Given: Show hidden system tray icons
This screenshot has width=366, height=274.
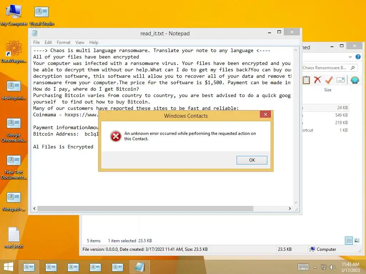Looking at the screenshot, I should [x=315, y=267].
